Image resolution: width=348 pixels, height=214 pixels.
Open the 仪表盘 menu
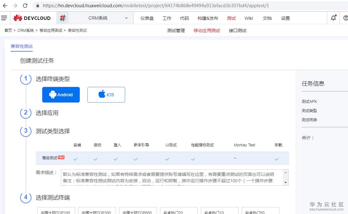[147, 18]
